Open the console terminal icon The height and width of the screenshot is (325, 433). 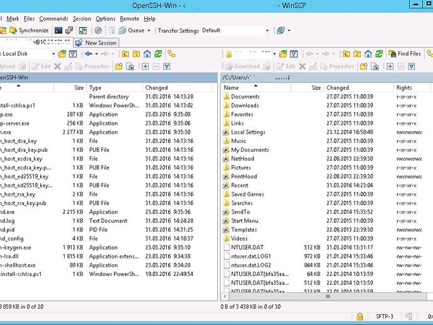tap(58, 30)
